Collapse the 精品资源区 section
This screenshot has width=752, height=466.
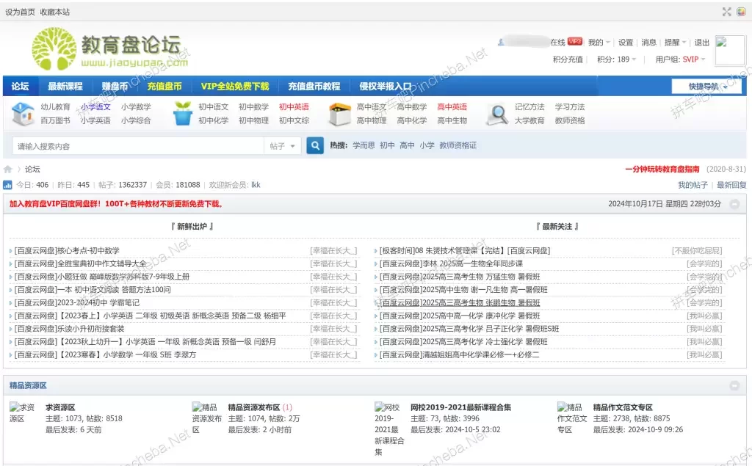pos(734,385)
